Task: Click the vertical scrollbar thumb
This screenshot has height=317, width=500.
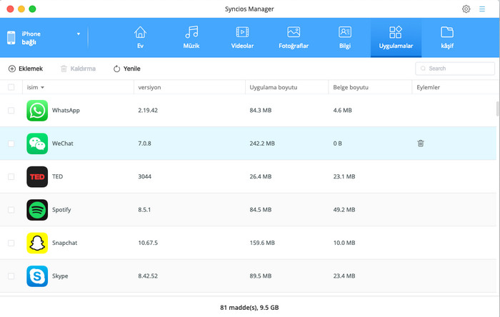Action: 498,109
